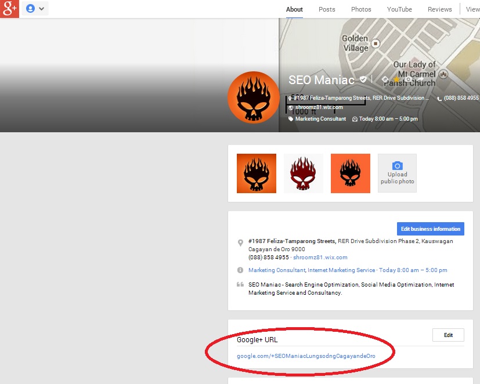Open the circled Google+ URL link
Image resolution: width=480 pixels, height=384 pixels.
point(306,356)
